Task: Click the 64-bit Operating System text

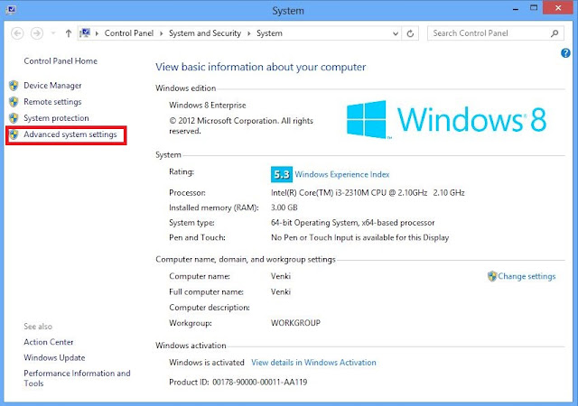Action: (x=353, y=223)
